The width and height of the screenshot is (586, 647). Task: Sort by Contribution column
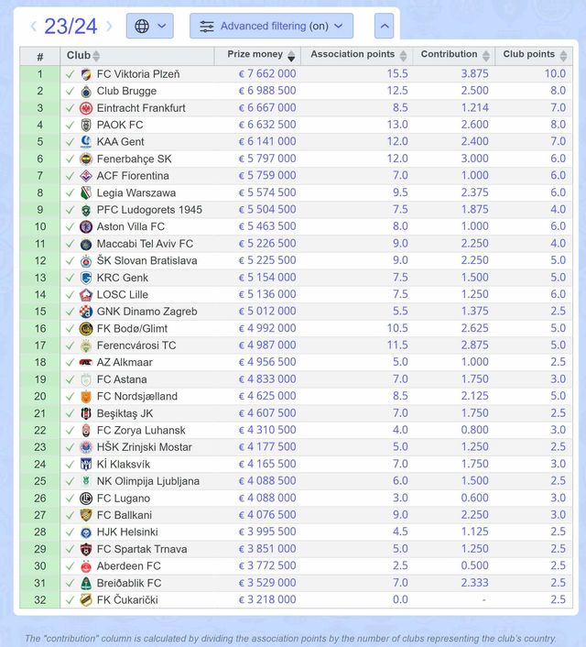coord(486,56)
